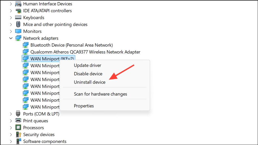Click the Software components icon
The height and width of the screenshot is (145, 258).
coord(18,141)
